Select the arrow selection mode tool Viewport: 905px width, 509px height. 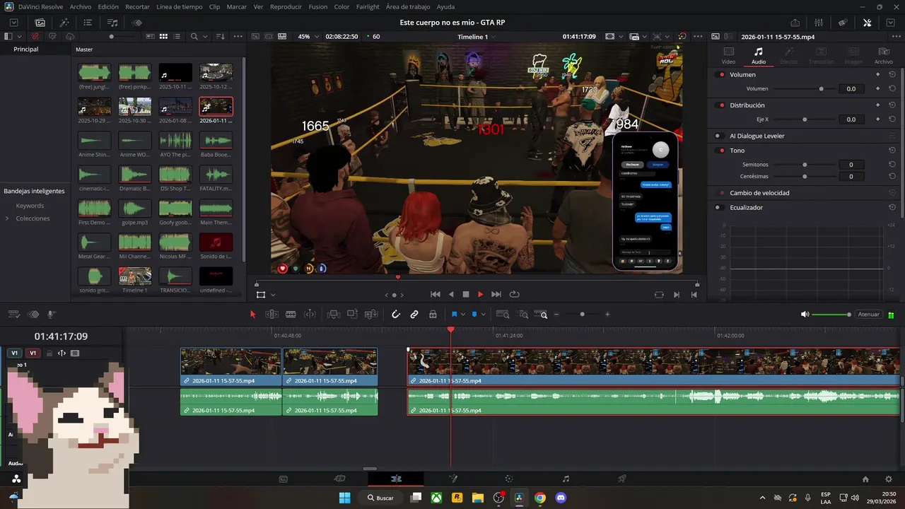click(252, 315)
